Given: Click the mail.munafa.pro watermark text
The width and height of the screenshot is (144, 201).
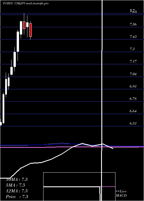Looking at the screenshot, I should (37, 3).
